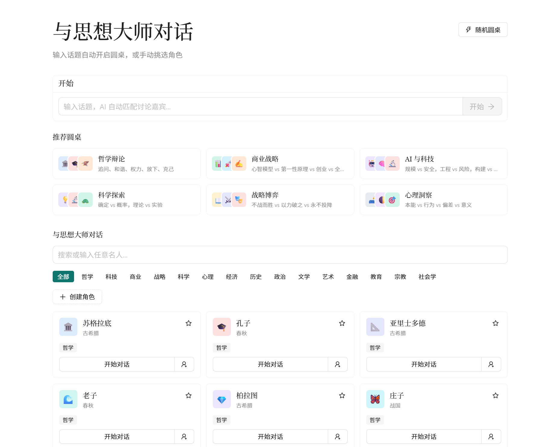The image size is (549, 447).
Task: Select the 哲学 category tab
Action: point(87,277)
